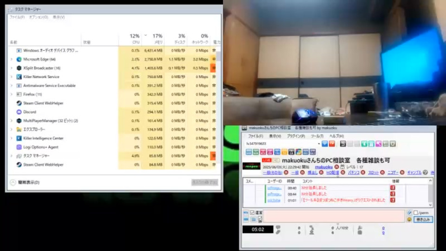The height and width of the screenshot is (251, 446).
Task: Click the lv347919633 broadcast ID field
Action: click(x=281, y=144)
